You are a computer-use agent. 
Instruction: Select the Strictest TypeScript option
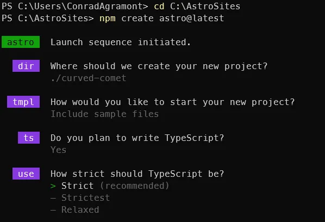85,198
